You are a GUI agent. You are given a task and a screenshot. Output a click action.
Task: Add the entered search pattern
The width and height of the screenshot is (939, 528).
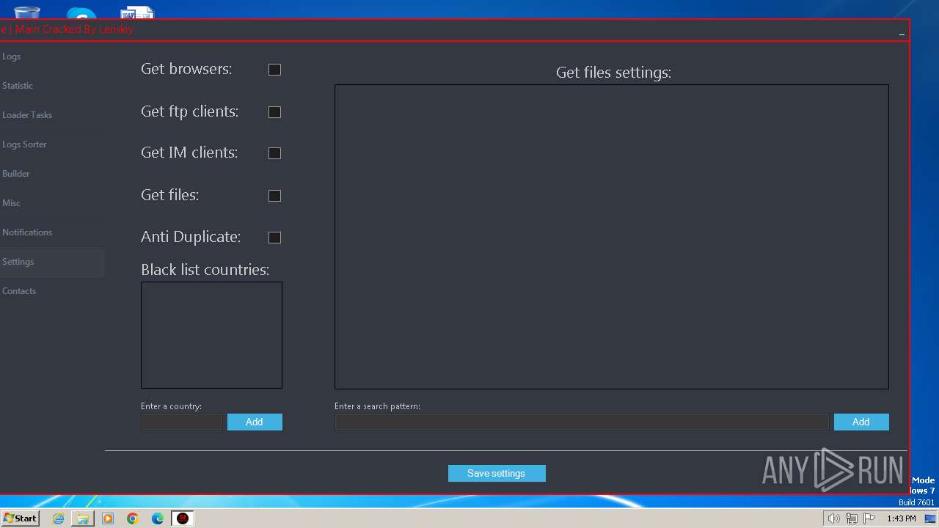pyautogui.click(x=861, y=422)
